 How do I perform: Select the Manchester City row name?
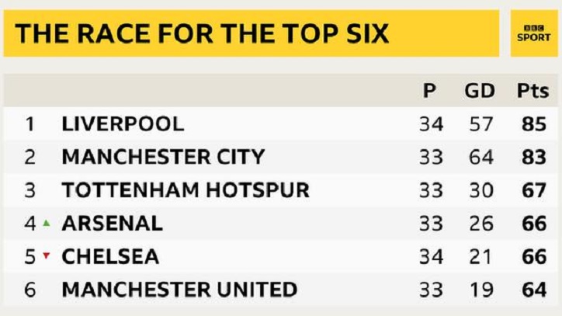pos(163,157)
